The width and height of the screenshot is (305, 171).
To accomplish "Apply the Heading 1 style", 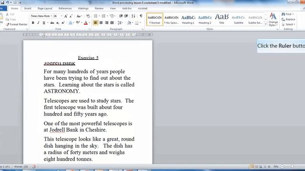I will tap(188, 19).
